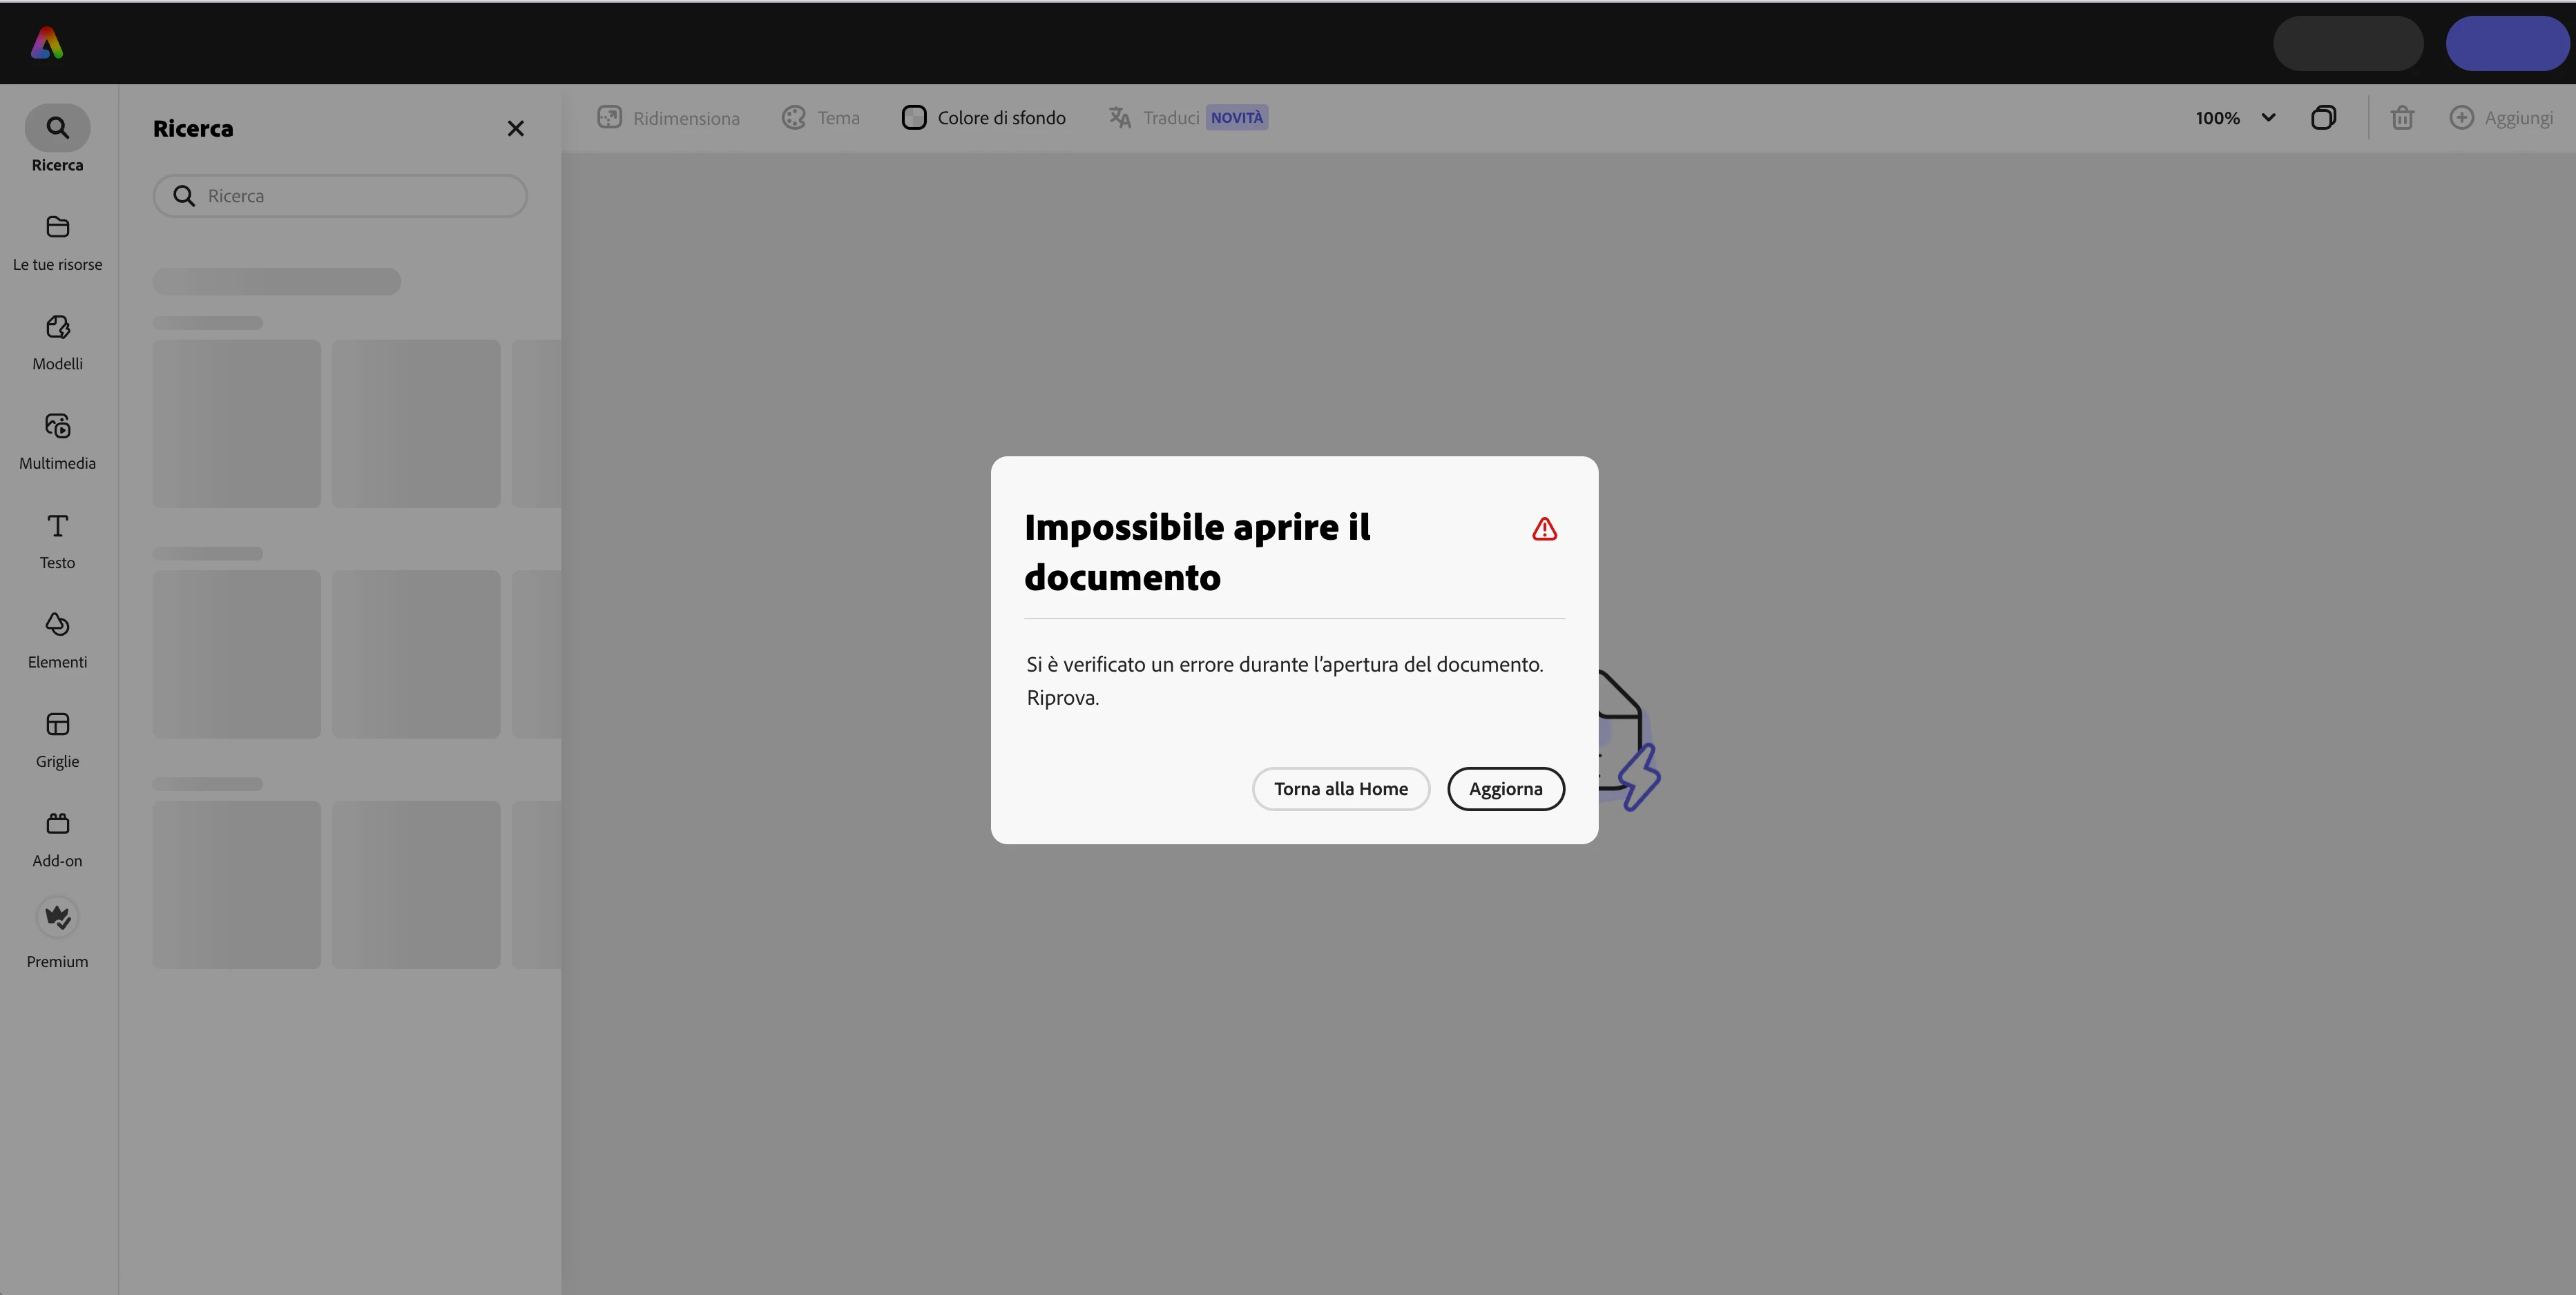2576x1295 pixels.
Task: Click the Ridimensiona toolbar option
Action: click(x=668, y=118)
